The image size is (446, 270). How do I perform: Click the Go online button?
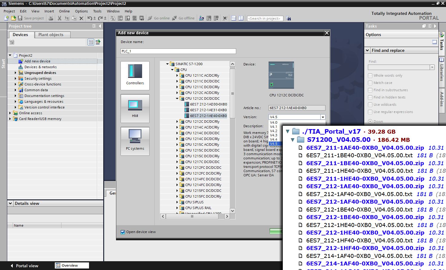coord(158,18)
